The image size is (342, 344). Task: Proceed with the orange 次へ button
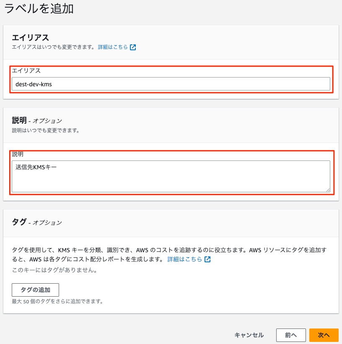324,335
